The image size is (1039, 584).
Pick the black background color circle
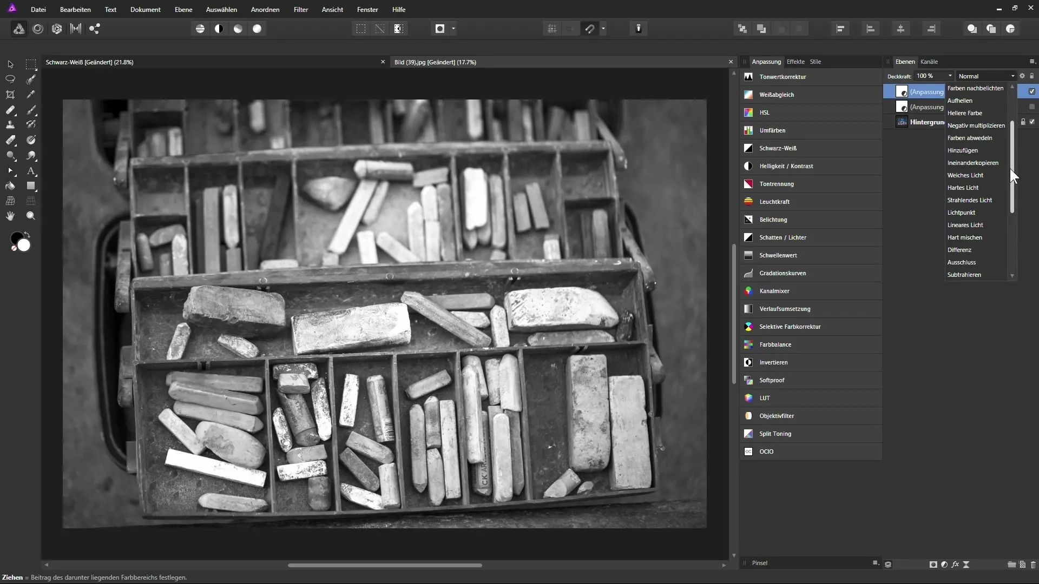coord(15,237)
